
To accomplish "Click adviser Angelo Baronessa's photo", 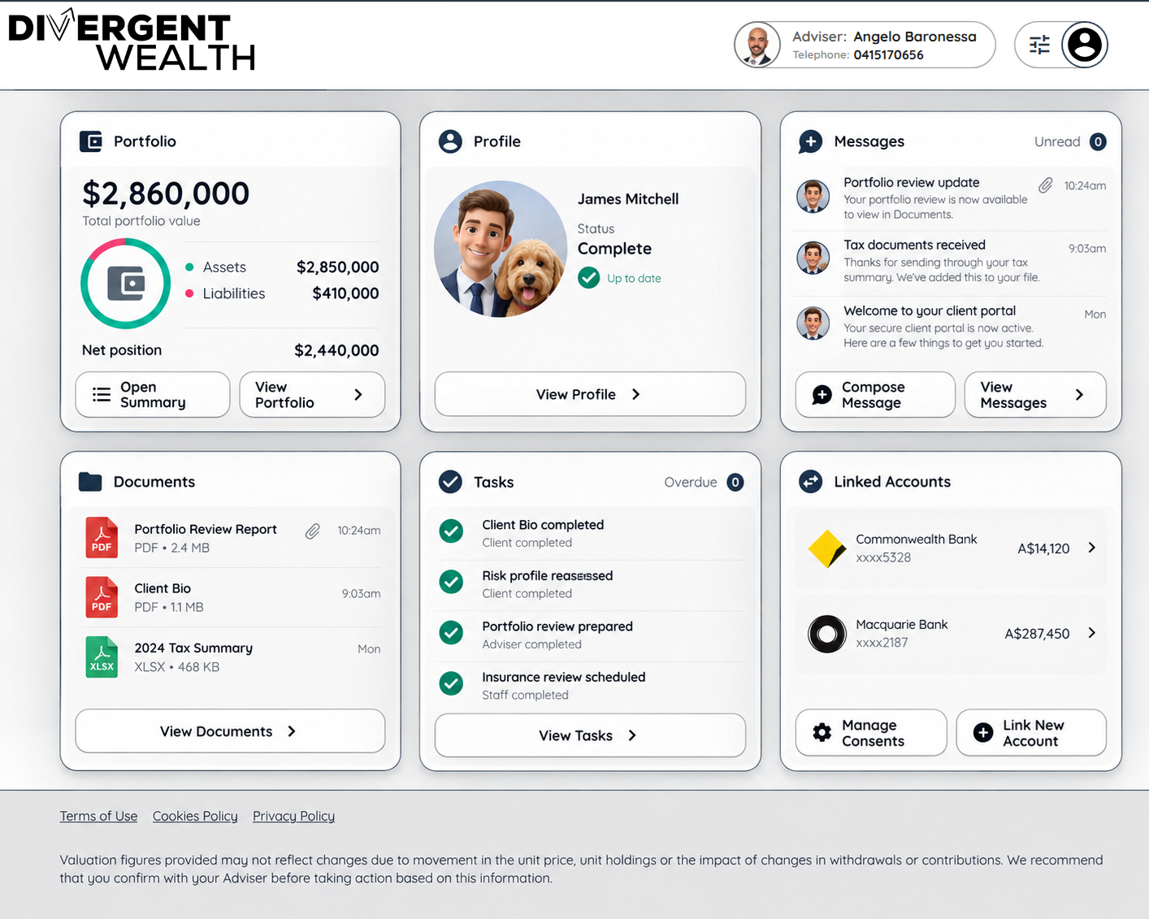I will [757, 45].
